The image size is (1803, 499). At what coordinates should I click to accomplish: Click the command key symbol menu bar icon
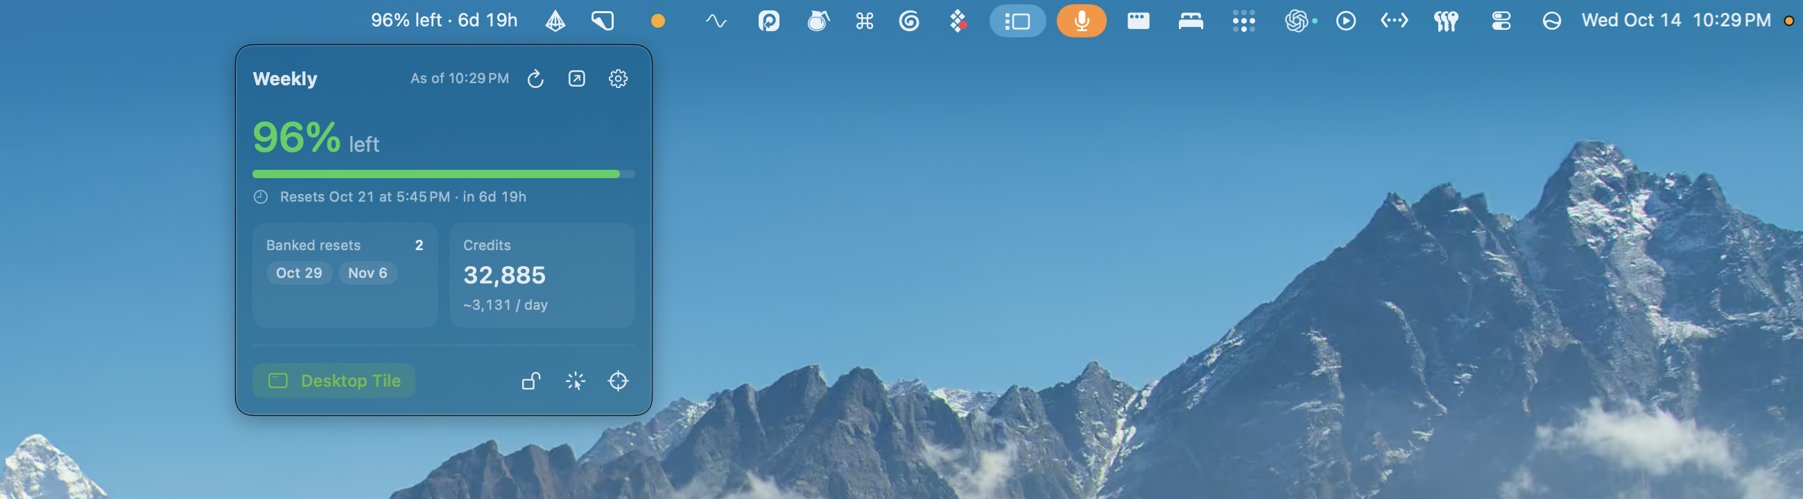865,21
